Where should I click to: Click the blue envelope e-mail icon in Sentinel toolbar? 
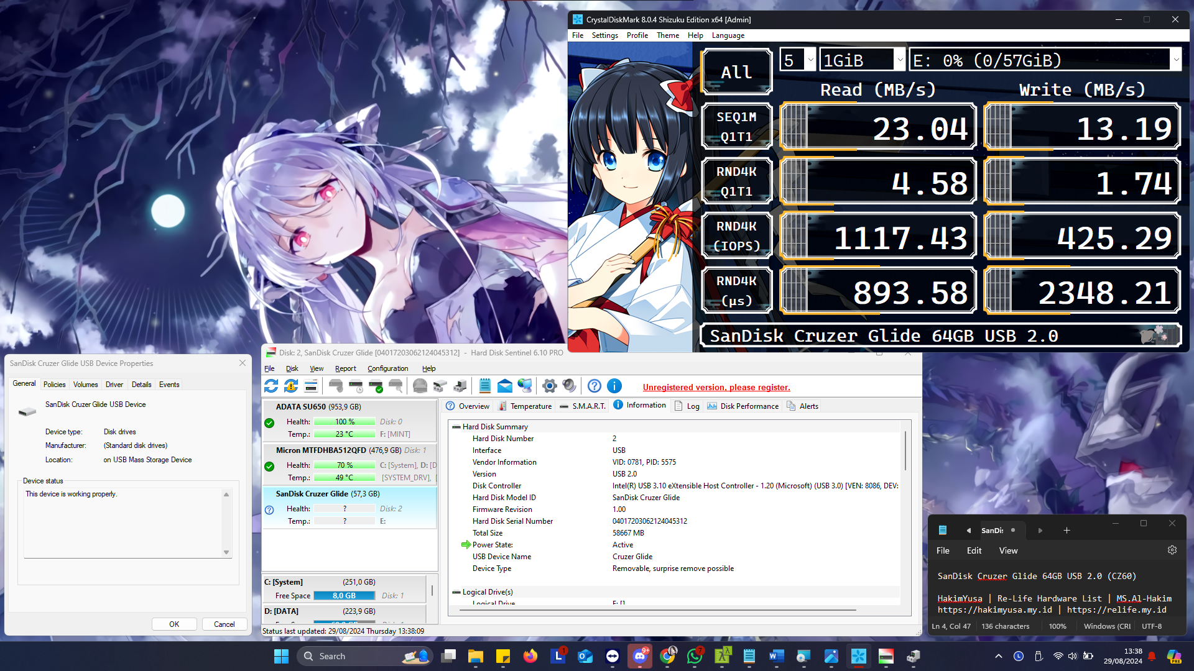click(505, 386)
